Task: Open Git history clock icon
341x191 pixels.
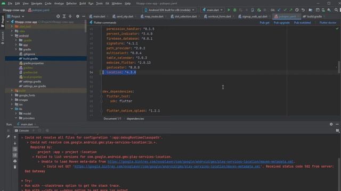Action: (297, 10)
